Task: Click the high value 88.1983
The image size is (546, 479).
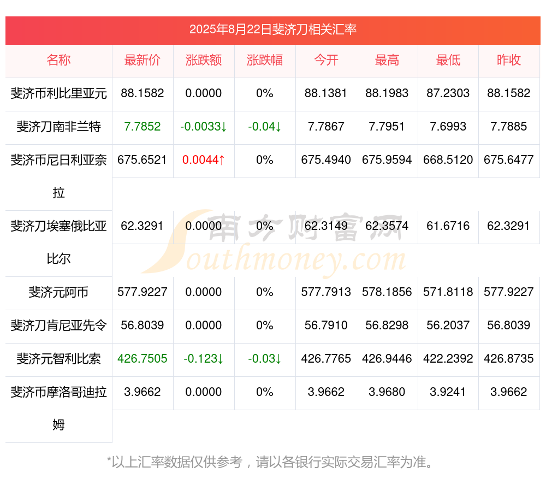Action: coord(387,93)
